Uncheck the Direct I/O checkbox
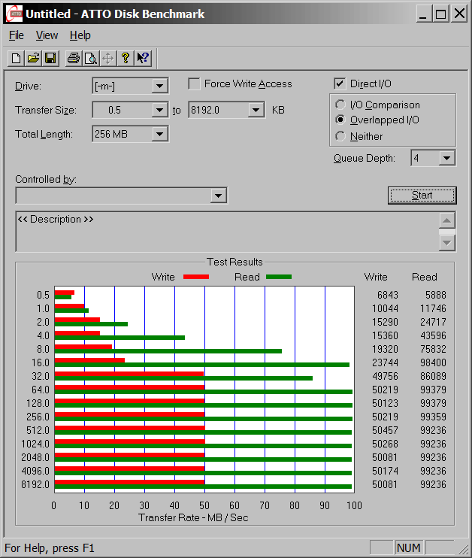Viewport: 472px width, 558px height. [340, 84]
